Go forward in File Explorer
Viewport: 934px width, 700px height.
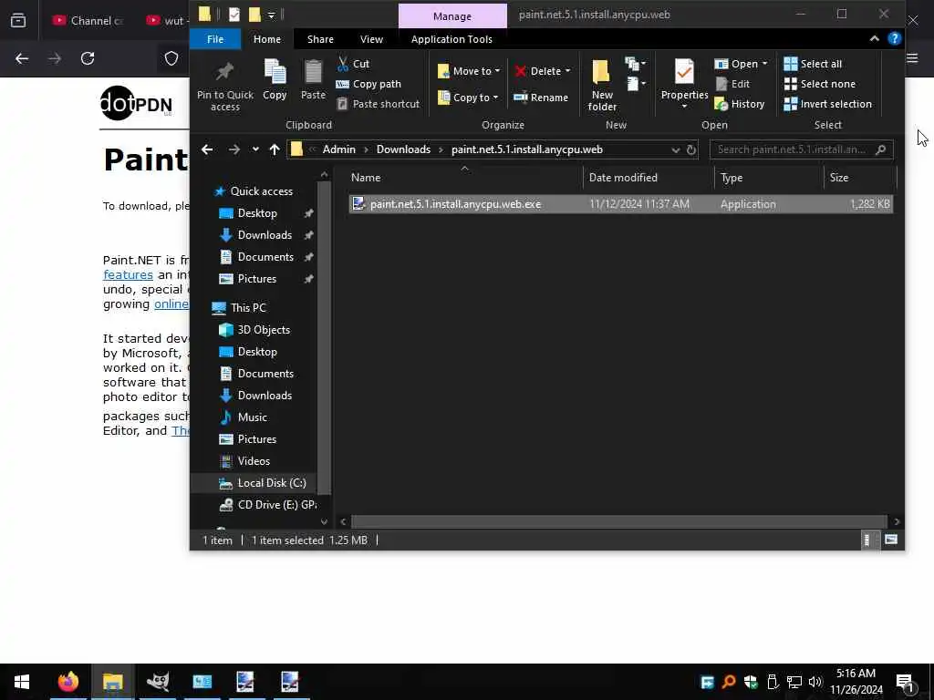[234, 149]
